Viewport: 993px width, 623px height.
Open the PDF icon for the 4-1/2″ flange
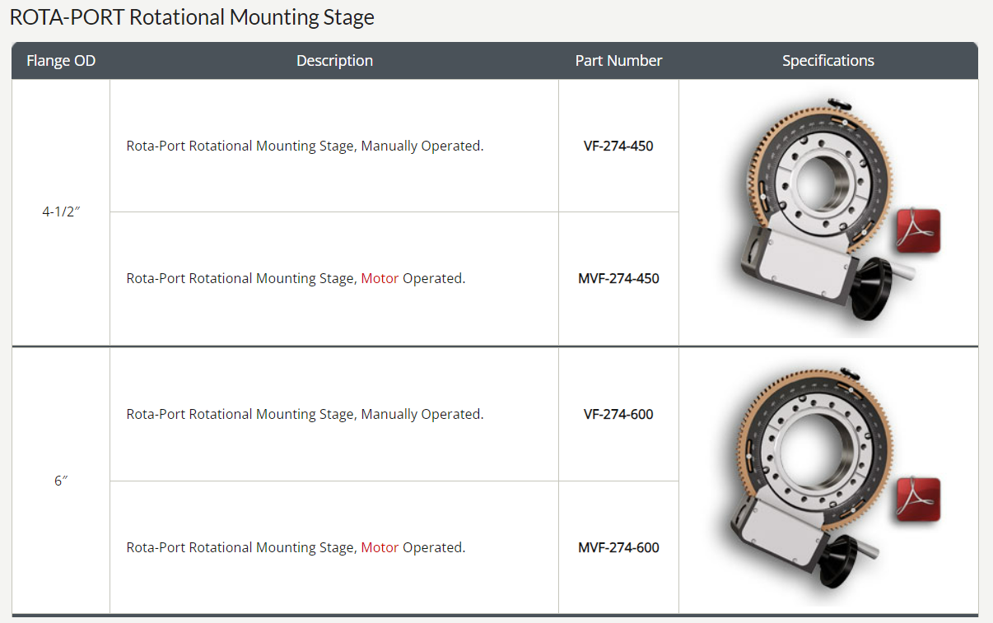(x=918, y=230)
